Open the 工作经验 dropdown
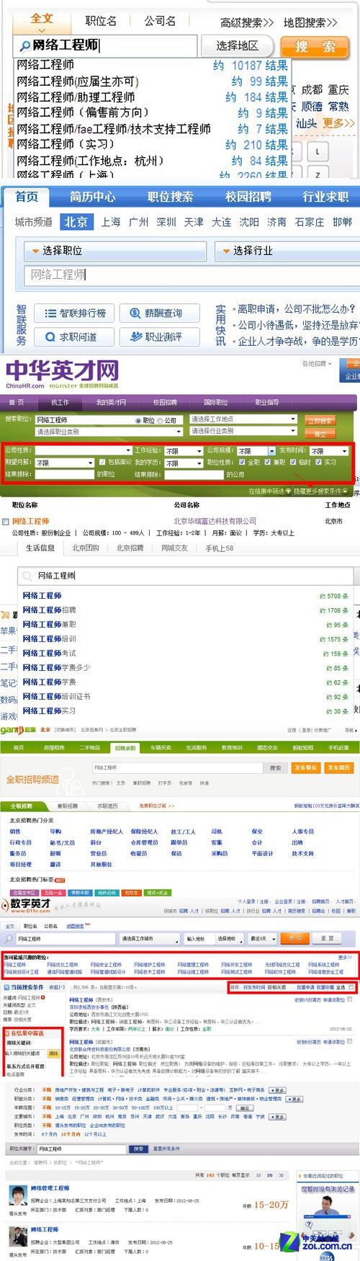Viewport: 360px width, 1261px height. click(184, 451)
